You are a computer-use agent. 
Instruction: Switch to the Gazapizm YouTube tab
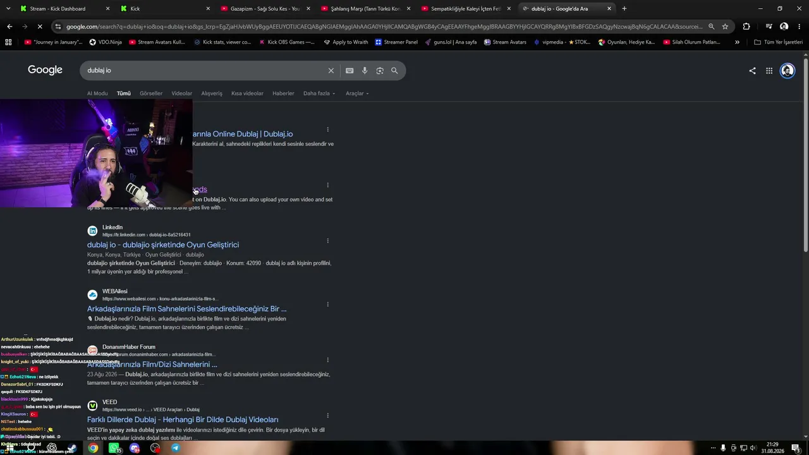tap(266, 9)
